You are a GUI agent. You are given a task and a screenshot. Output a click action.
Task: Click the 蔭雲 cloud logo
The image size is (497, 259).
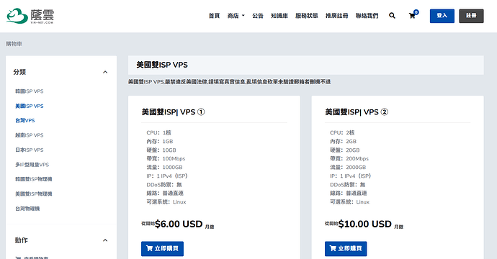click(x=30, y=16)
